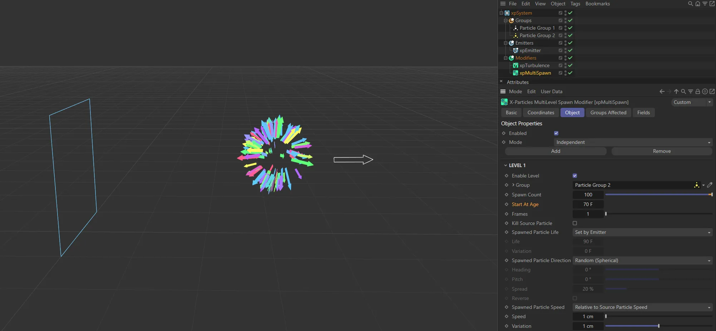The width and height of the screenshot is (716, 331).
Task: Open search in the Object Manager header
Action: coord(690,4)
